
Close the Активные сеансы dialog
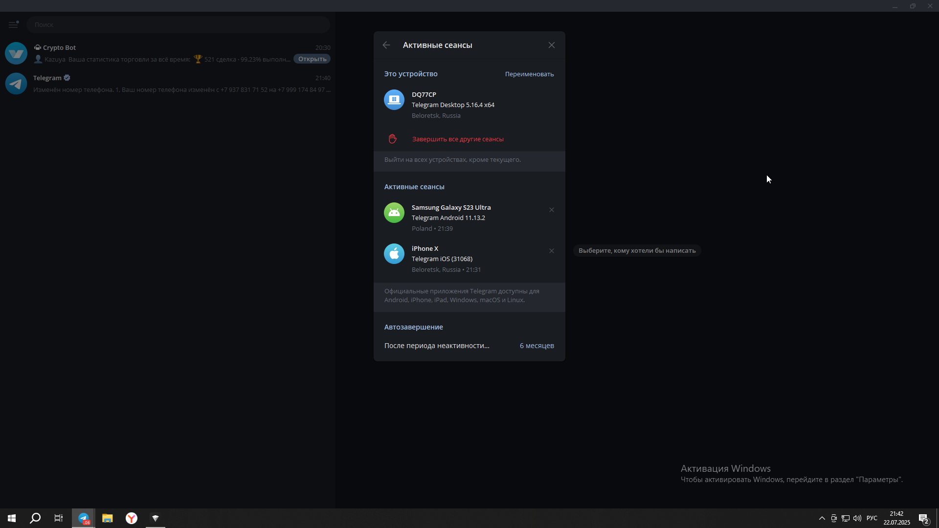point(552,45)
